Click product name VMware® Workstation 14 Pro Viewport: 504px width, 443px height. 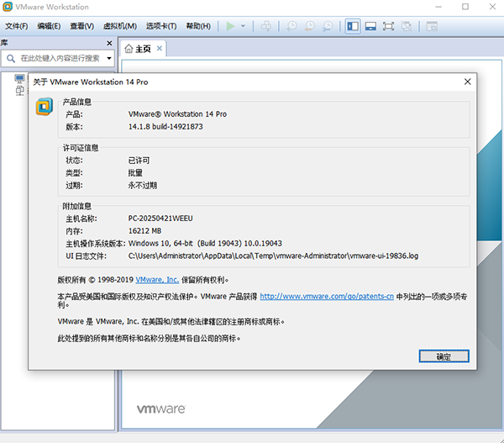177,113
